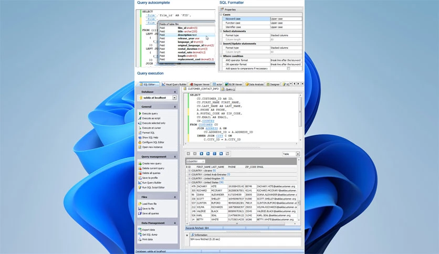Viewport: 439px width, 254px height.
Task: Click the Save all queries icon
Action: pyautogui.click(x=140, y=213)
